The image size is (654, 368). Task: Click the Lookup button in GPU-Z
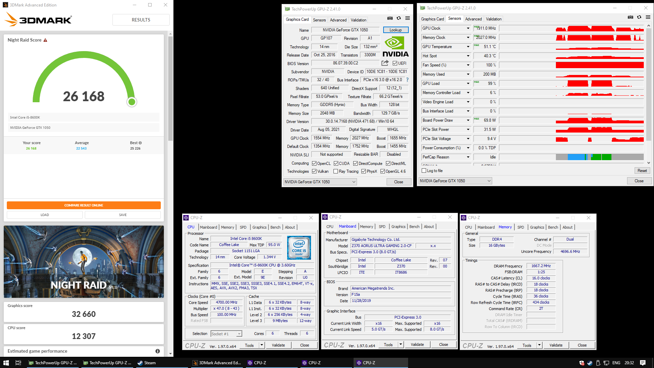pos(395,30)
